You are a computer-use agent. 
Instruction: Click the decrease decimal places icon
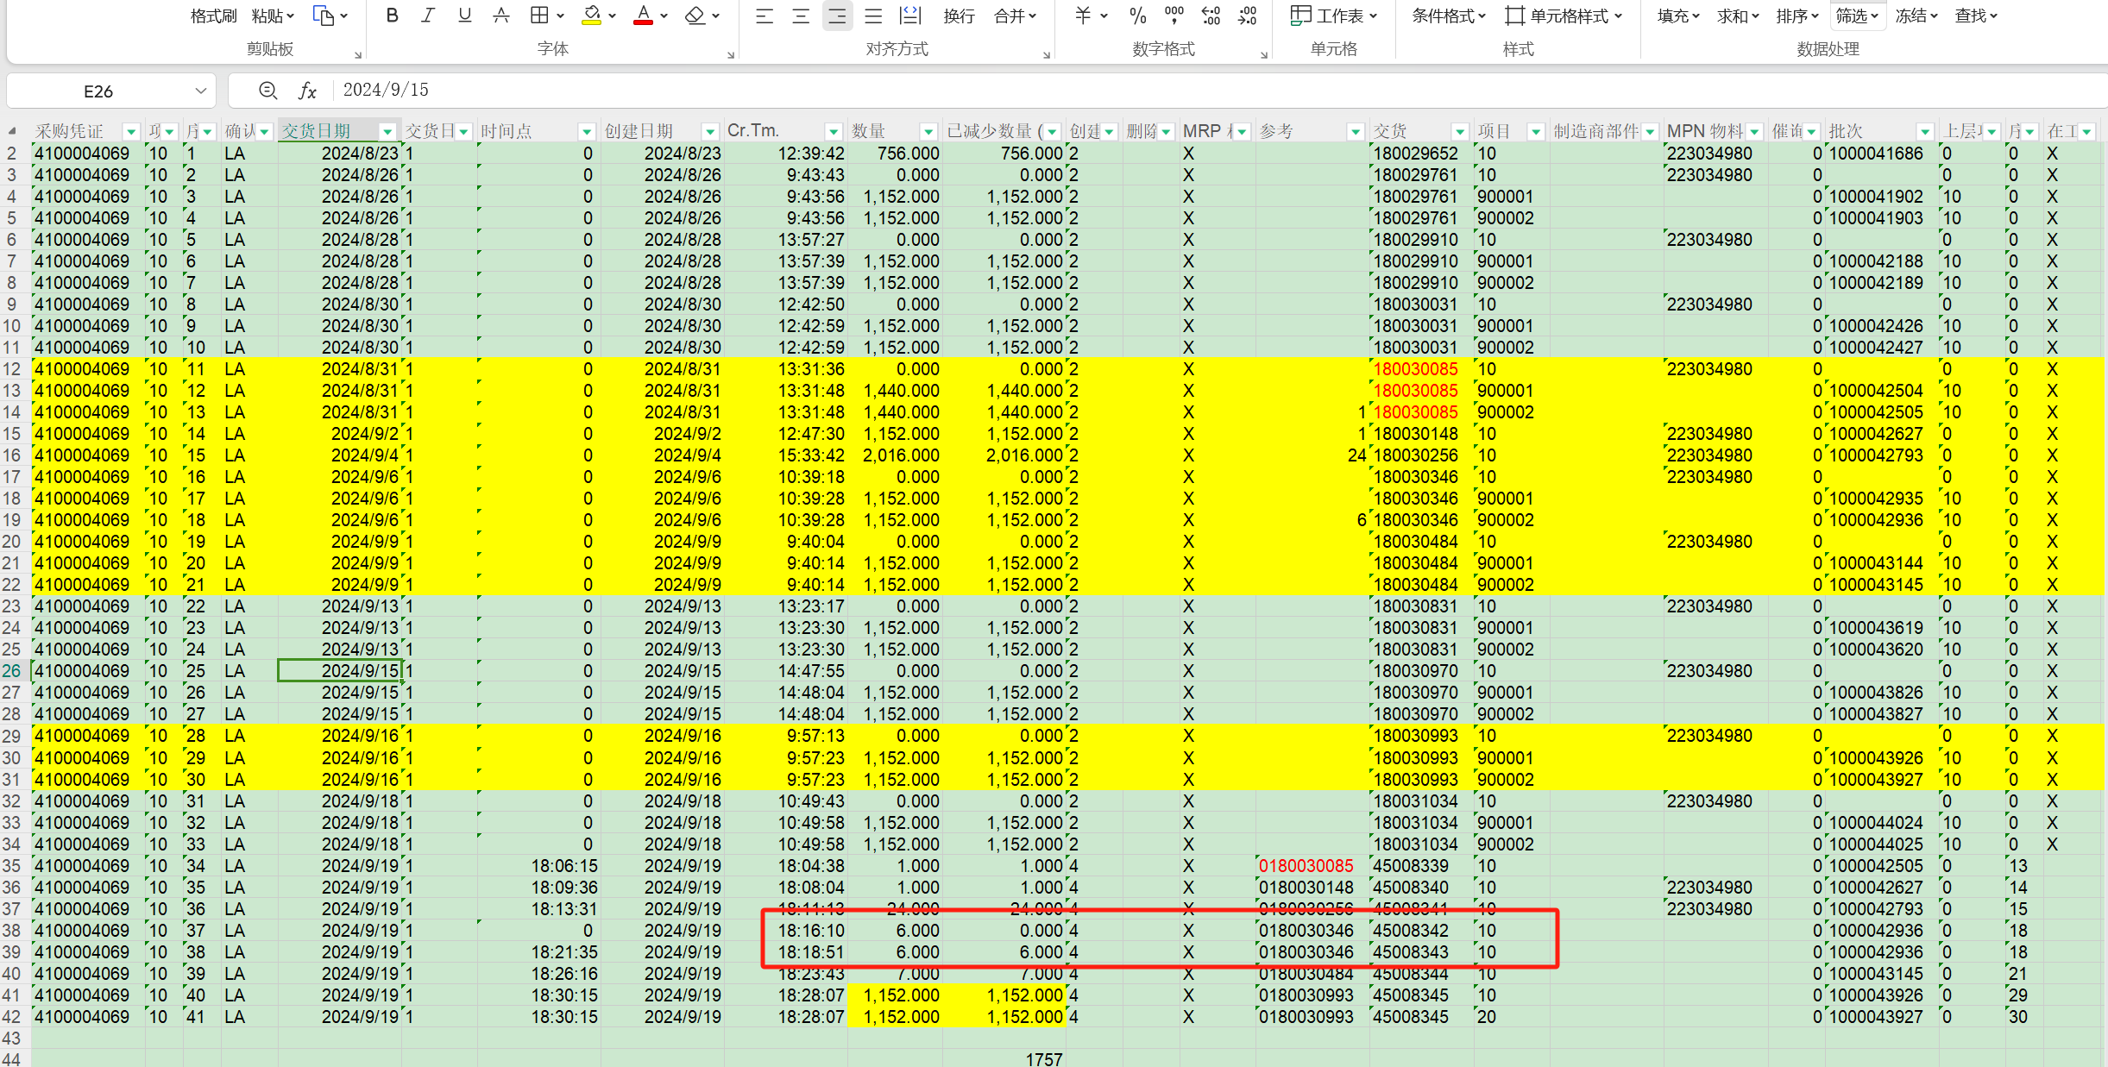pos(1247,16)
